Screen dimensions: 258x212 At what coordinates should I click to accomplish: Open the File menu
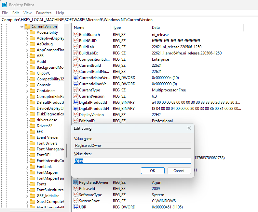pyautogui.click(x=5, y=13)
